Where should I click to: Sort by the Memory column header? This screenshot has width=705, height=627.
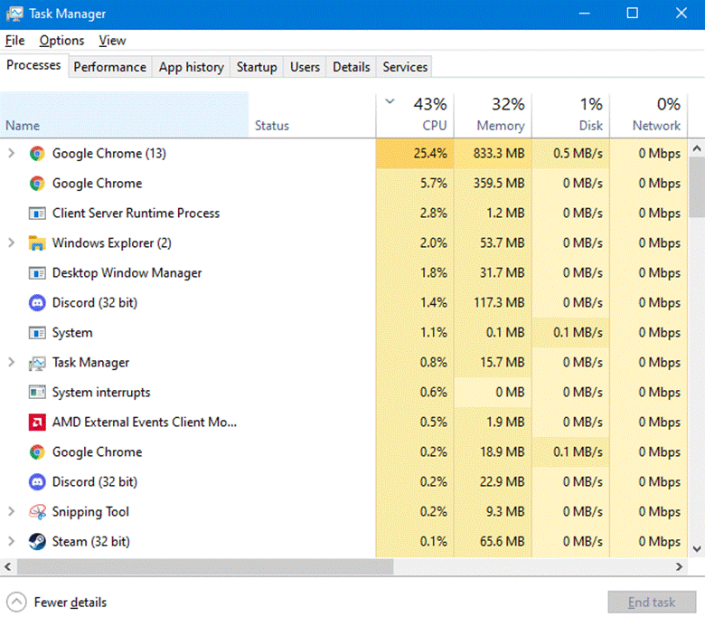[493, 115]
